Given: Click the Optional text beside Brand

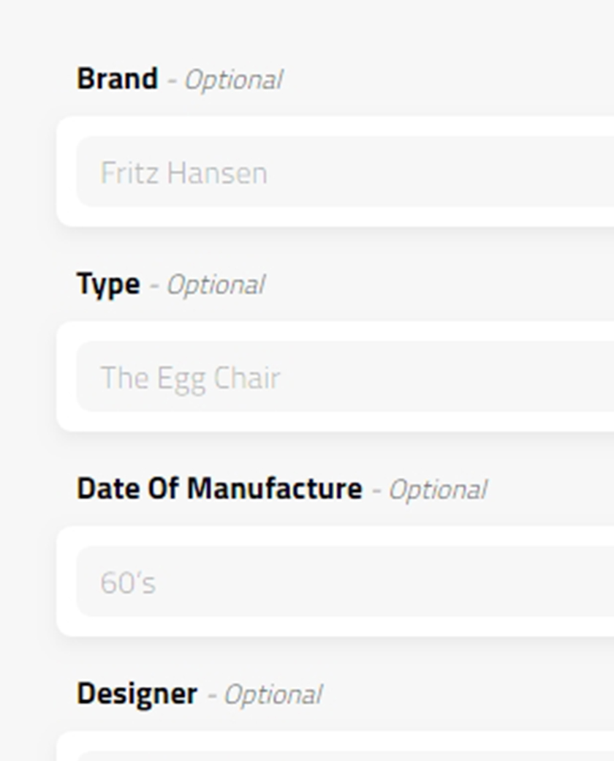Looking at the screenshot, I should pyautogui.click(x=233, y=80).
